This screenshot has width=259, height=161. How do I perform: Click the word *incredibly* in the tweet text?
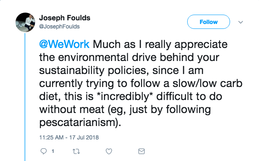[x=125, y=96]
